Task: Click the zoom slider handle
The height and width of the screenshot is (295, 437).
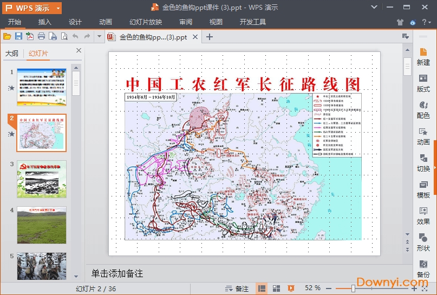Action: (x=353, y=289)
